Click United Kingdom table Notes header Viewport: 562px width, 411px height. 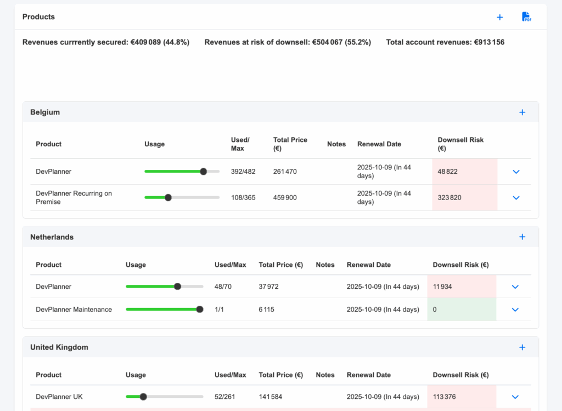tap(325, 375)
